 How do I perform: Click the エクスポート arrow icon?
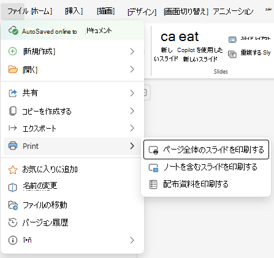[x=12, y=128]
